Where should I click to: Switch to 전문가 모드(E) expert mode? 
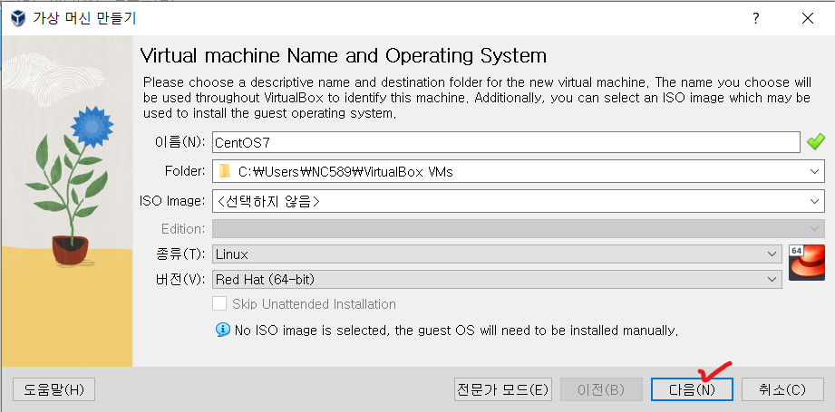(502, 389)
